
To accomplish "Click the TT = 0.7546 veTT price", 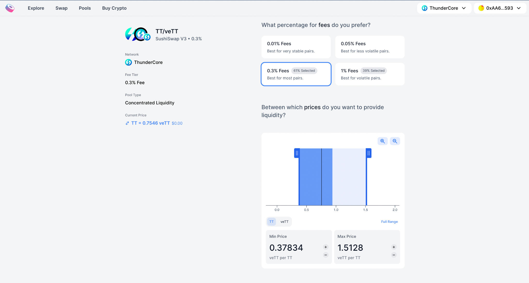I will [x=151, y=123].
